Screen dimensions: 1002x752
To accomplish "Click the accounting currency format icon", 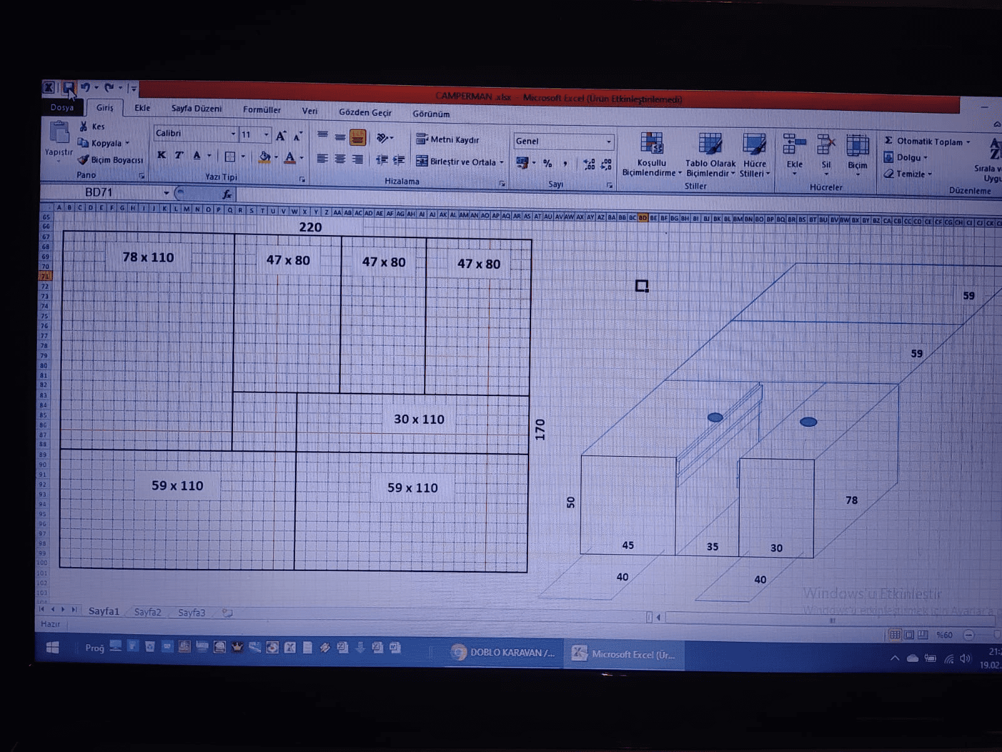I will [522, 163].
